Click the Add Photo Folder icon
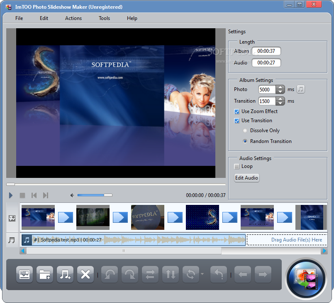 coord(45,274)
